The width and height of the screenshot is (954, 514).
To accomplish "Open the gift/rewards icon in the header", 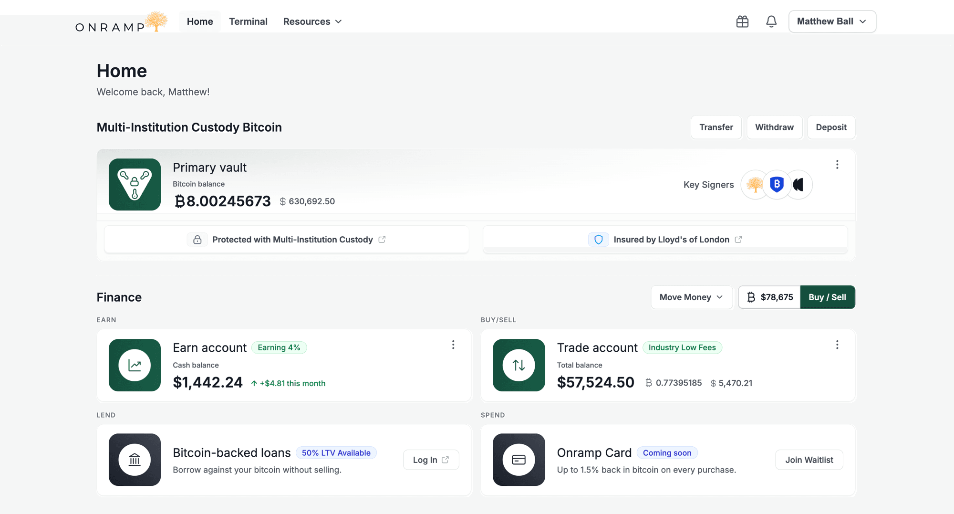I will click(x=742, y=21).
